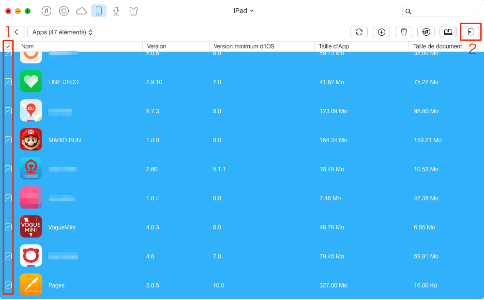
Task: Toggle the select-all checkbox in header
Action: tap(8, 46)
